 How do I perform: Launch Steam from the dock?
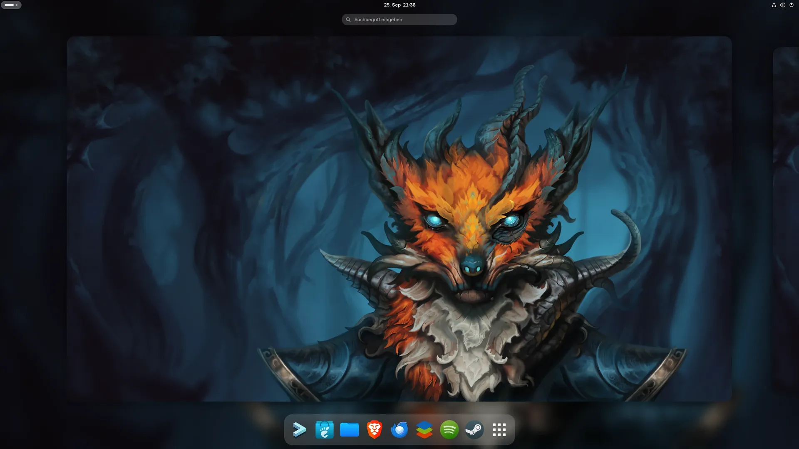pyautogui.click(x=474, y=429)
